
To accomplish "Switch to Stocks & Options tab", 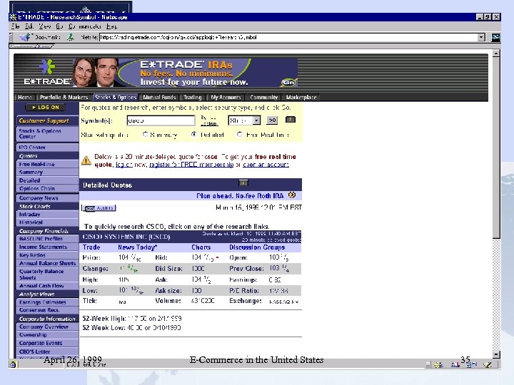I will [116, 97].
